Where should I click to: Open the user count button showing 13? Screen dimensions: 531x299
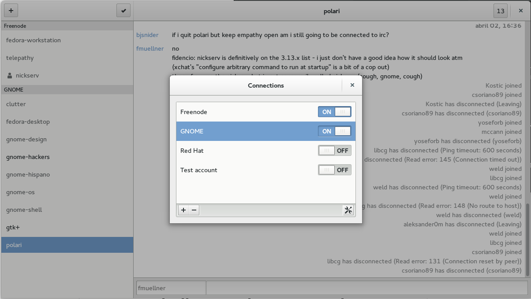point(501,11)
